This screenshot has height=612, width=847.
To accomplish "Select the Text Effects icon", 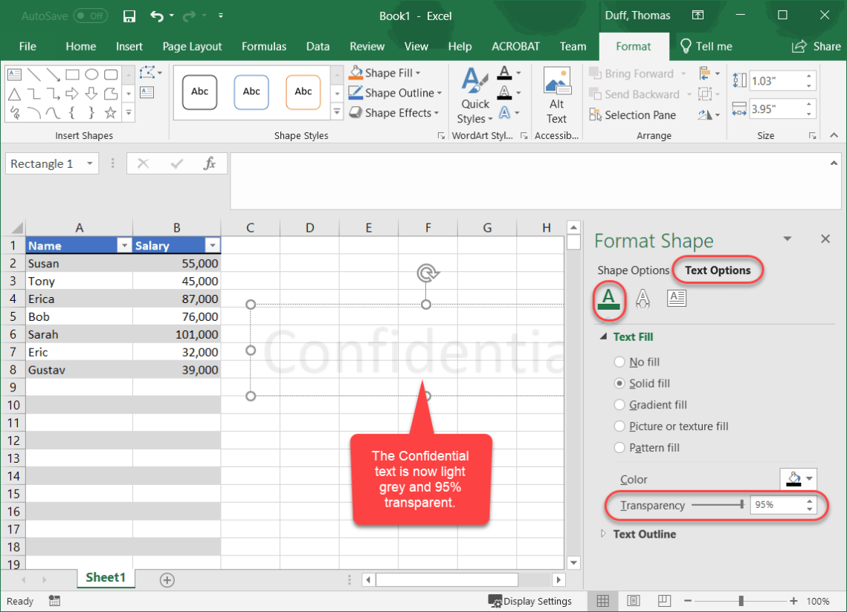I will point(643,298).
